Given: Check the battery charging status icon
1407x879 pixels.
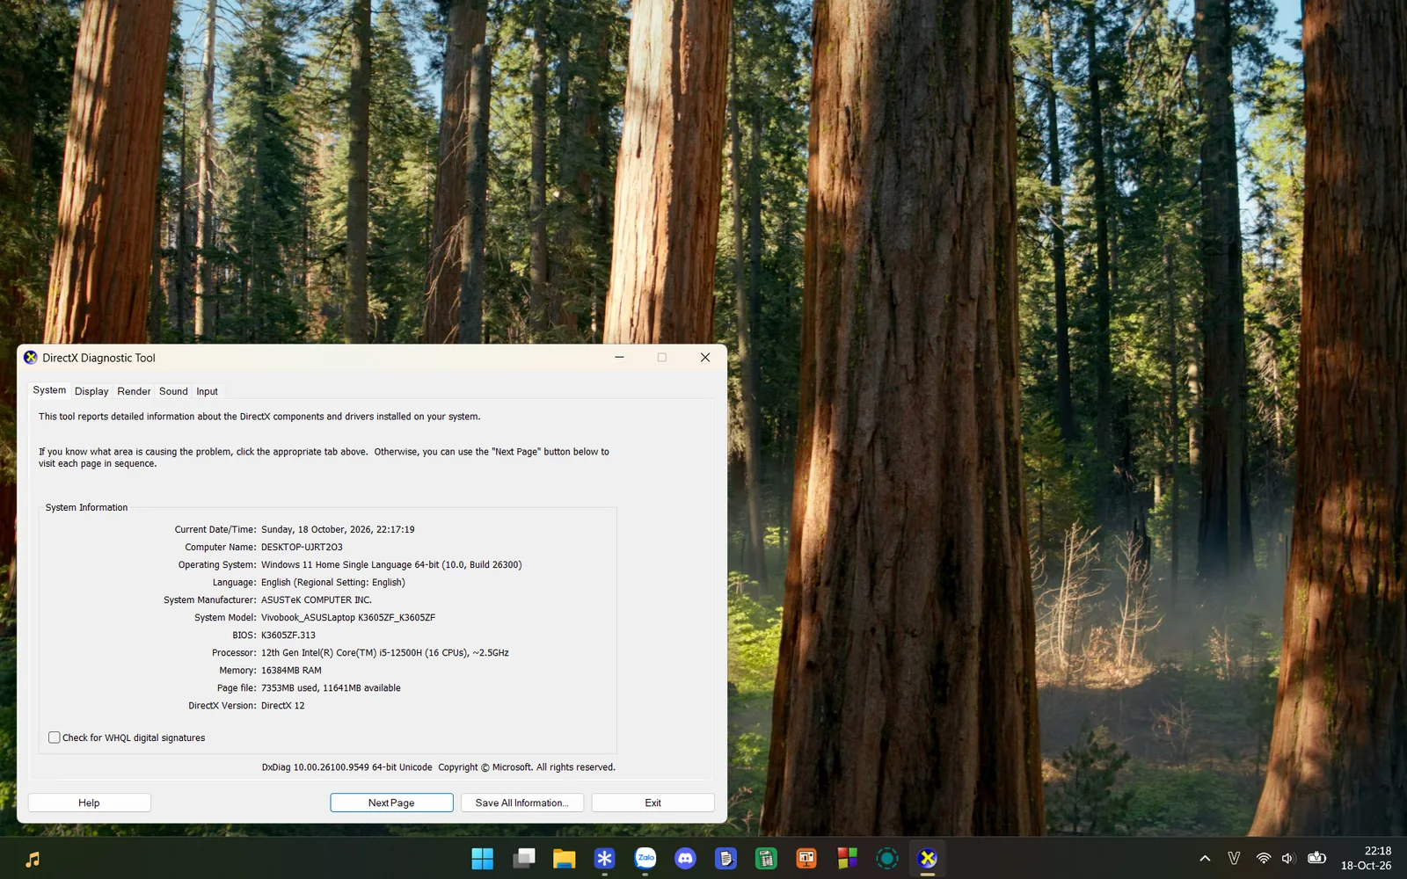Looking at the screenshot, I should tap(1316, 859).
